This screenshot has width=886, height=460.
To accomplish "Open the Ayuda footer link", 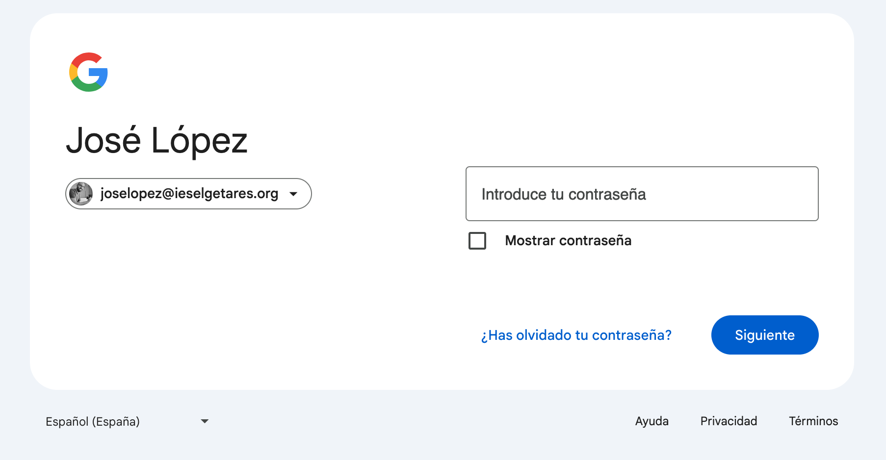I will 651,421.
